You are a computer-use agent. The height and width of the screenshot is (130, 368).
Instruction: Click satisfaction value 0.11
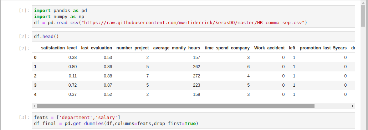(x=72, y=76)
